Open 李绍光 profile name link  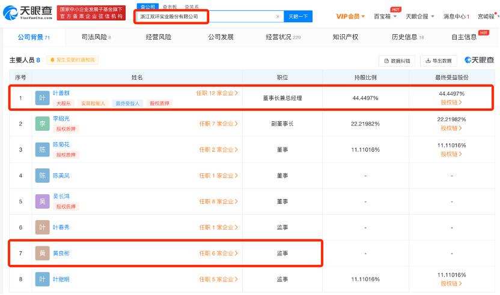61,119
